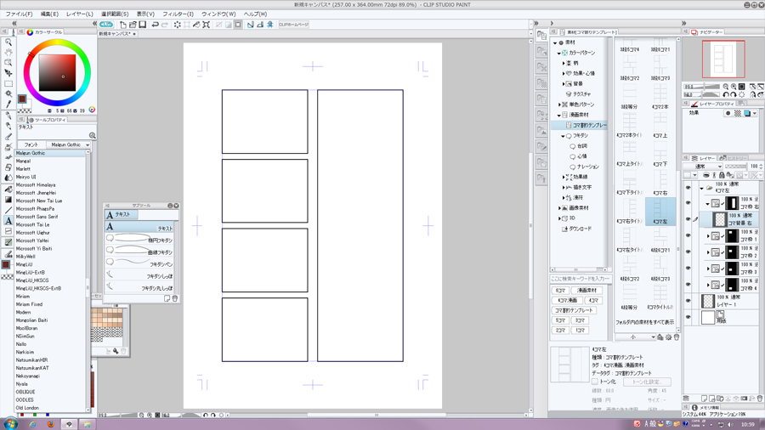Choose the 楕円フキダシ balloon sub tool
Screen dimensions: 765x430
point(140,240)
